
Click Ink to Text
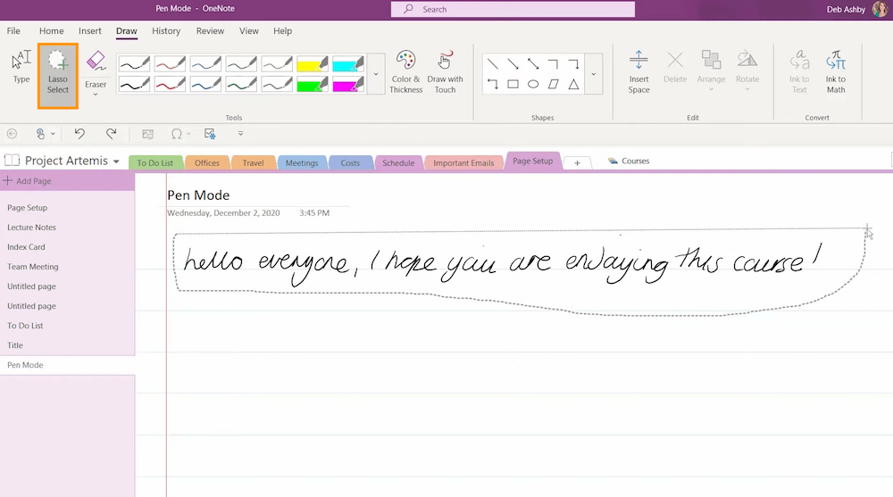tap(799, 71)
